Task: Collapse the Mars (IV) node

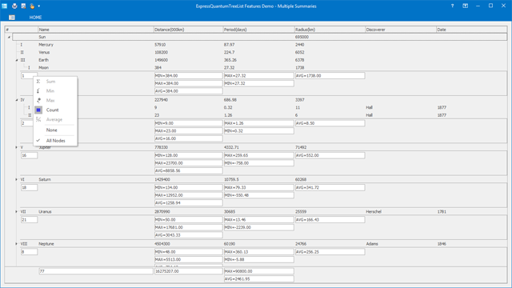Action: tap(17, 100)
